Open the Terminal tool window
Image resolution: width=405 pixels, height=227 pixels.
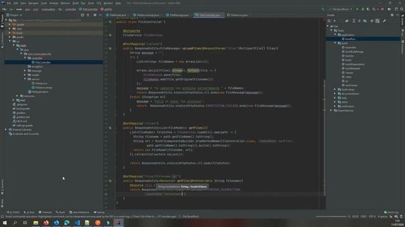[x=45, y=212]
